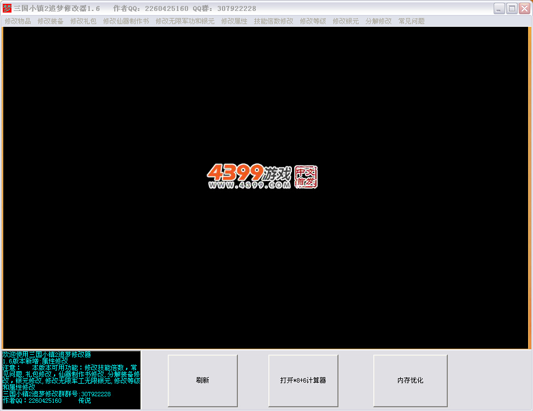This screenshot has height=411, width=533.
Task: Click the group number text 307922228 in info panel
Action: click(96, 394)
